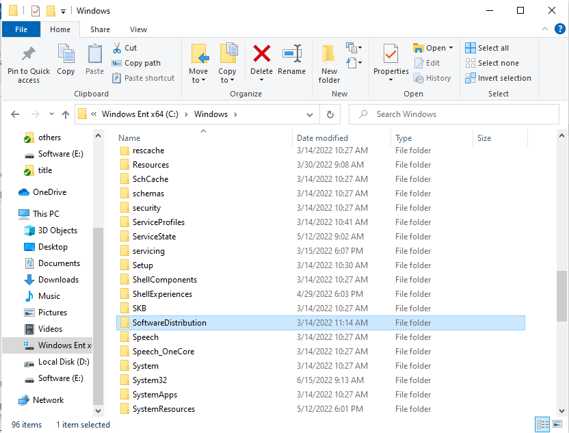Open the address bar history dropdown
The width and height of the screenshot is (569, 433).
point(310,115)
